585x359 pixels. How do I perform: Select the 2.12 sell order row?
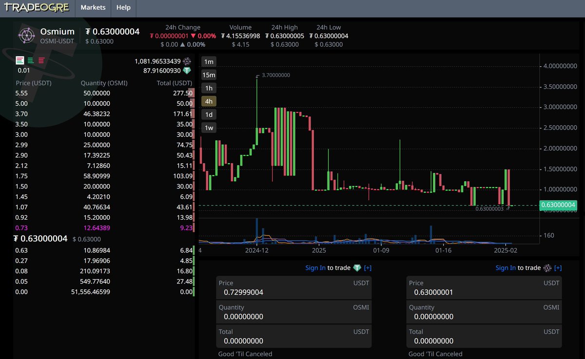[x=104, y=165]
